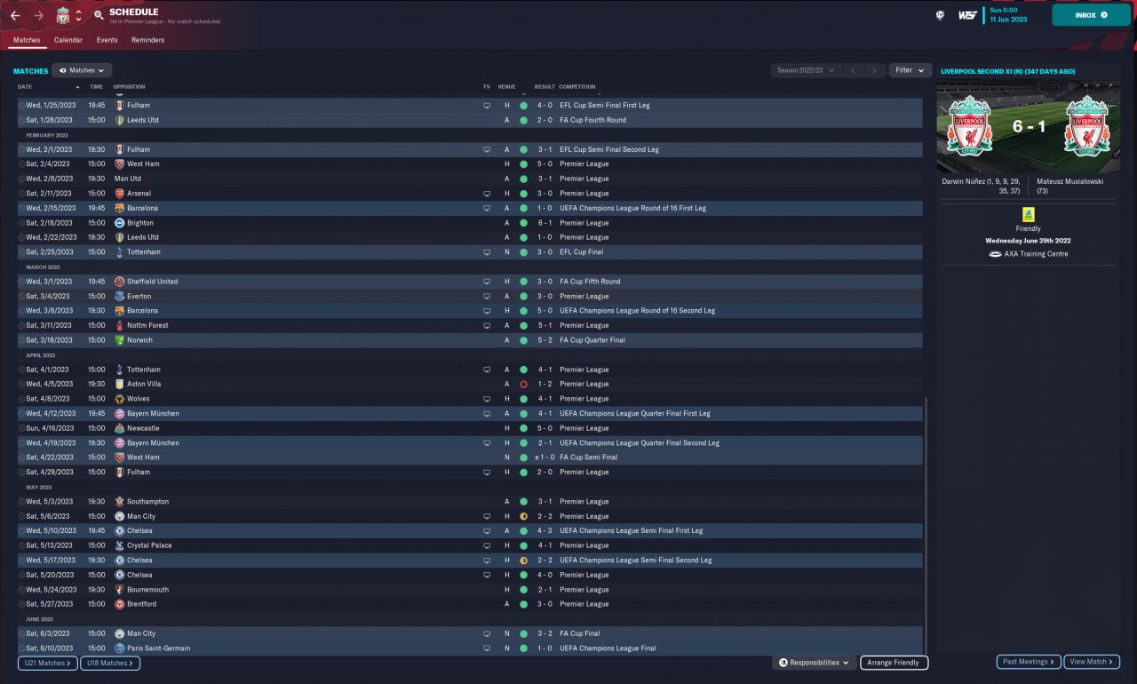Click the draw indicator on 5/6/2023 Man City row

coord(523,516)
